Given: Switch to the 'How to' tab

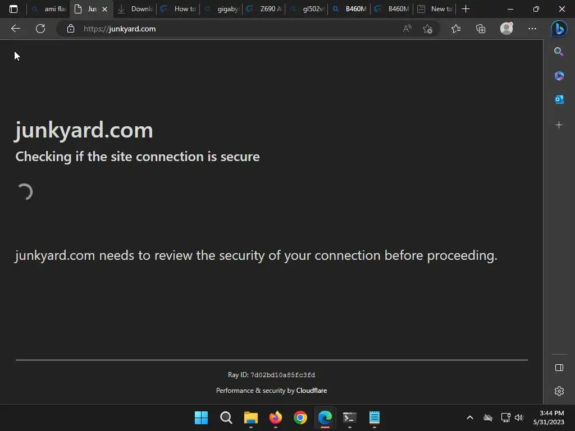Looking at the screenshot, I should pos(178,9).
